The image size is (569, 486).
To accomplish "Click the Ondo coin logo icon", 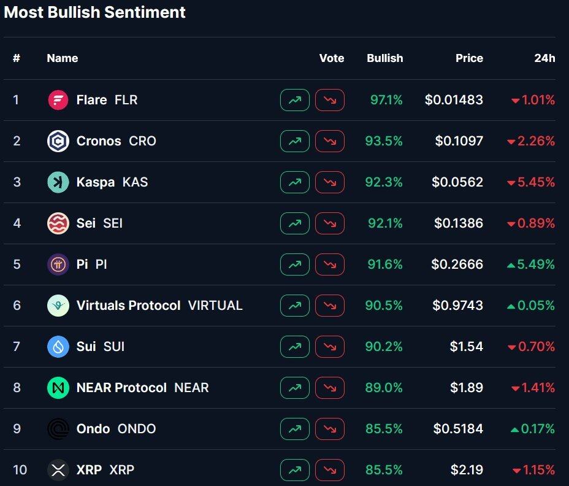I will coord(58,429).
